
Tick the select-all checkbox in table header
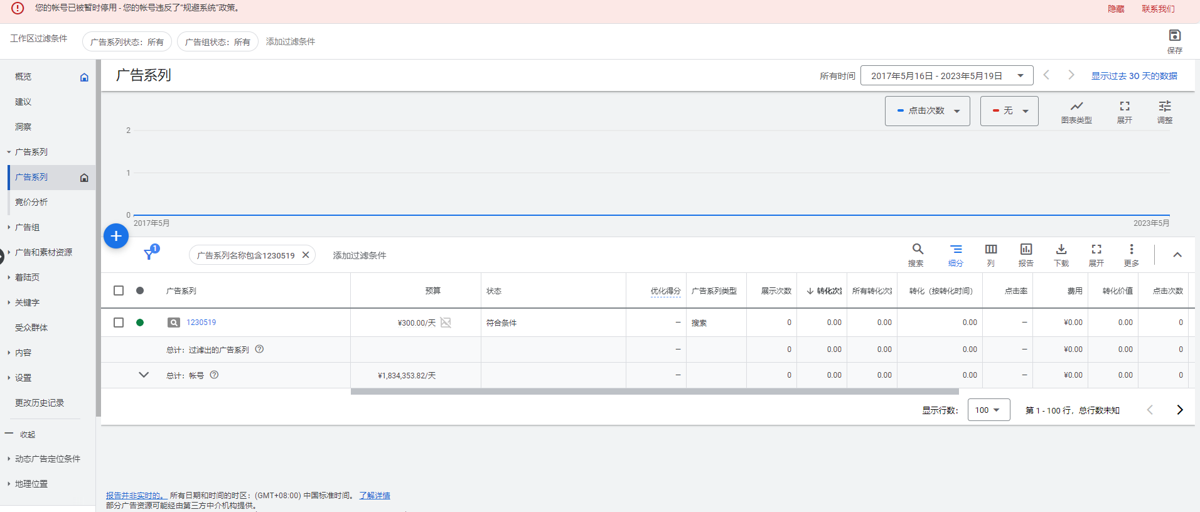(x=119, y=291)
